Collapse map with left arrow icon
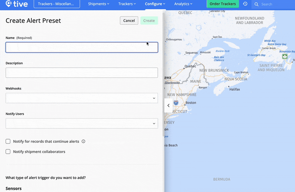The image size is (295, 192). pos(168,105)
